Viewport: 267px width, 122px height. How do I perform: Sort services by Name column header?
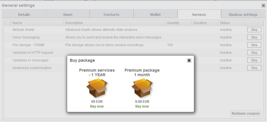click(x=17, y=23)
